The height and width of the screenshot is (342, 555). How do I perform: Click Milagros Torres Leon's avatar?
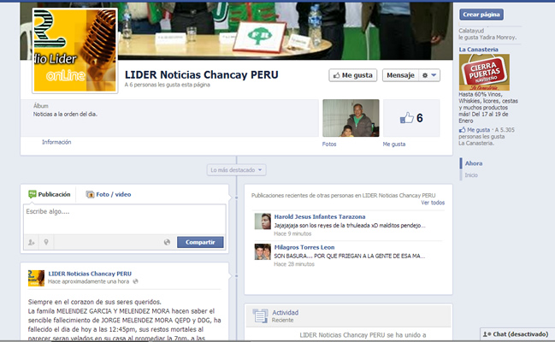pyautogui.click(x=263, y=251)
